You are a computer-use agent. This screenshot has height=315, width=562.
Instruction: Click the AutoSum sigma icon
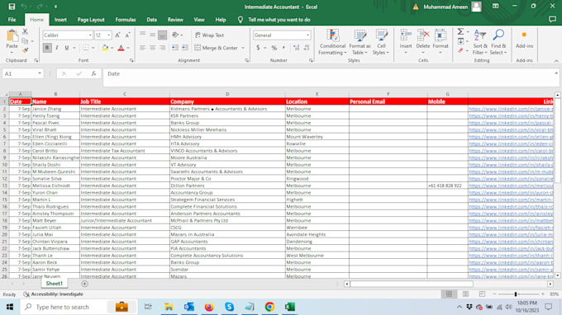pos(460,32)
